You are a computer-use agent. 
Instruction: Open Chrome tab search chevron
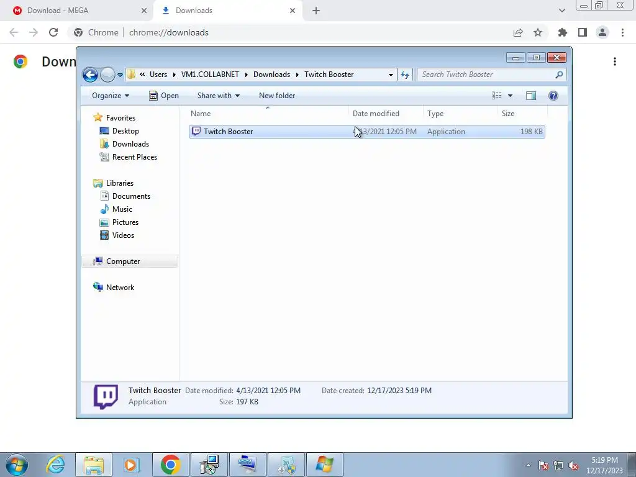coord(561,11)
